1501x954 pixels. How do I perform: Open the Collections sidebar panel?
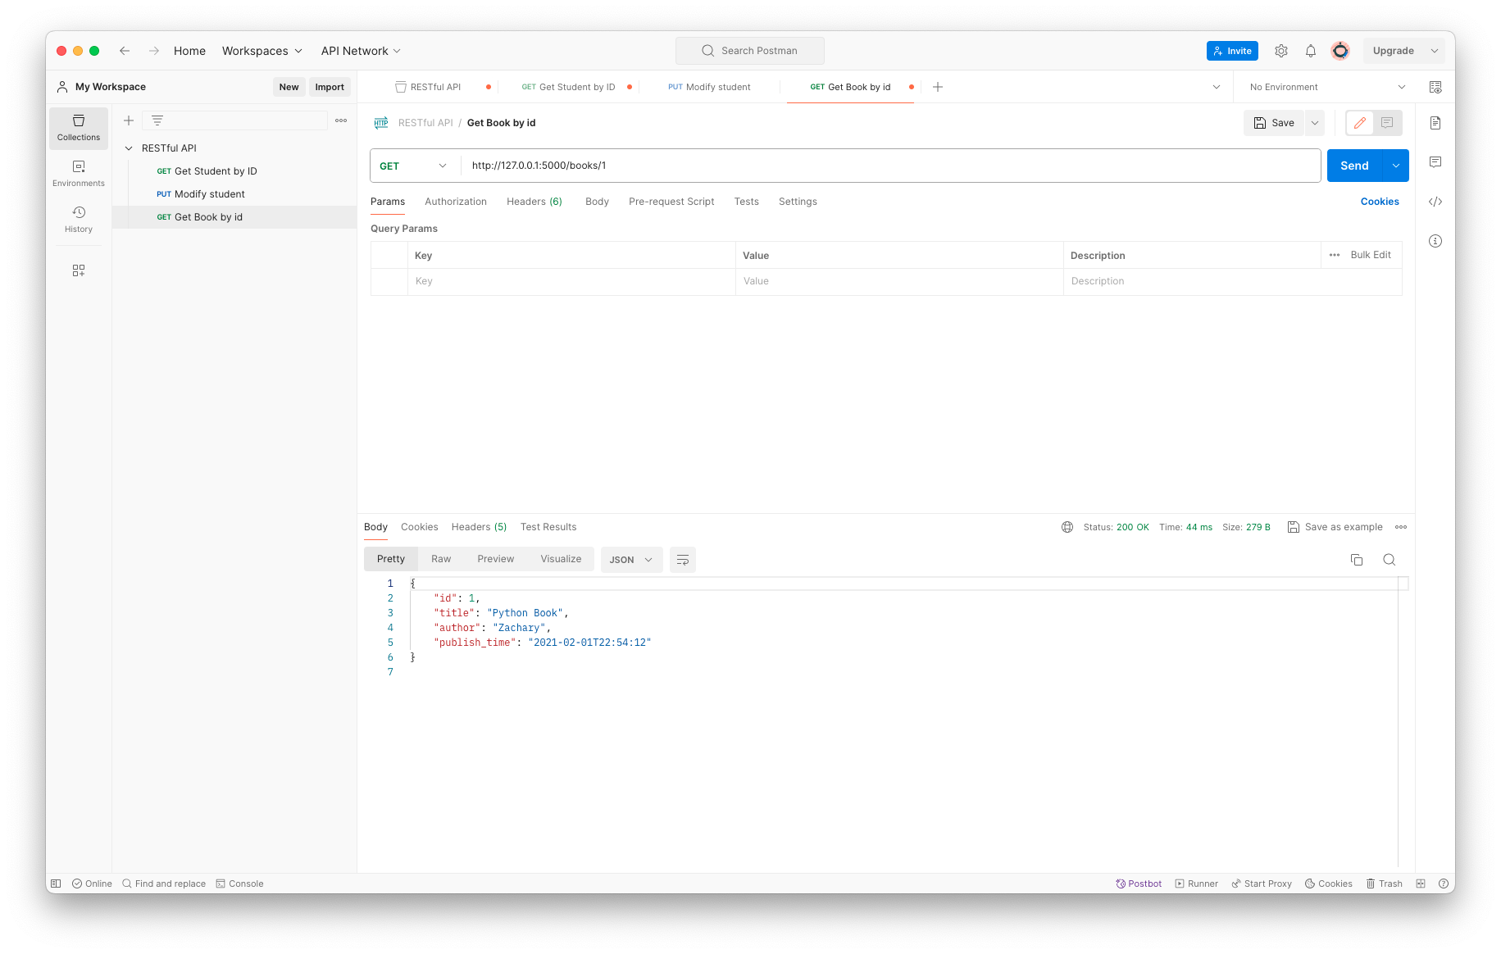click(x=79, y=128)
